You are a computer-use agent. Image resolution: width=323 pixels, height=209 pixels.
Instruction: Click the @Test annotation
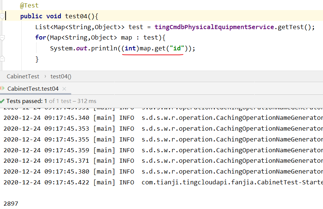29,5
